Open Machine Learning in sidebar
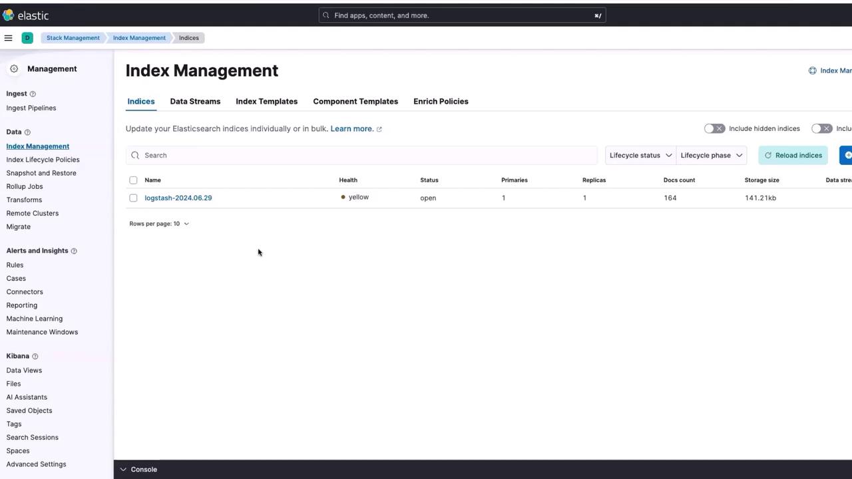852x479 pixels. pos(35,319)
